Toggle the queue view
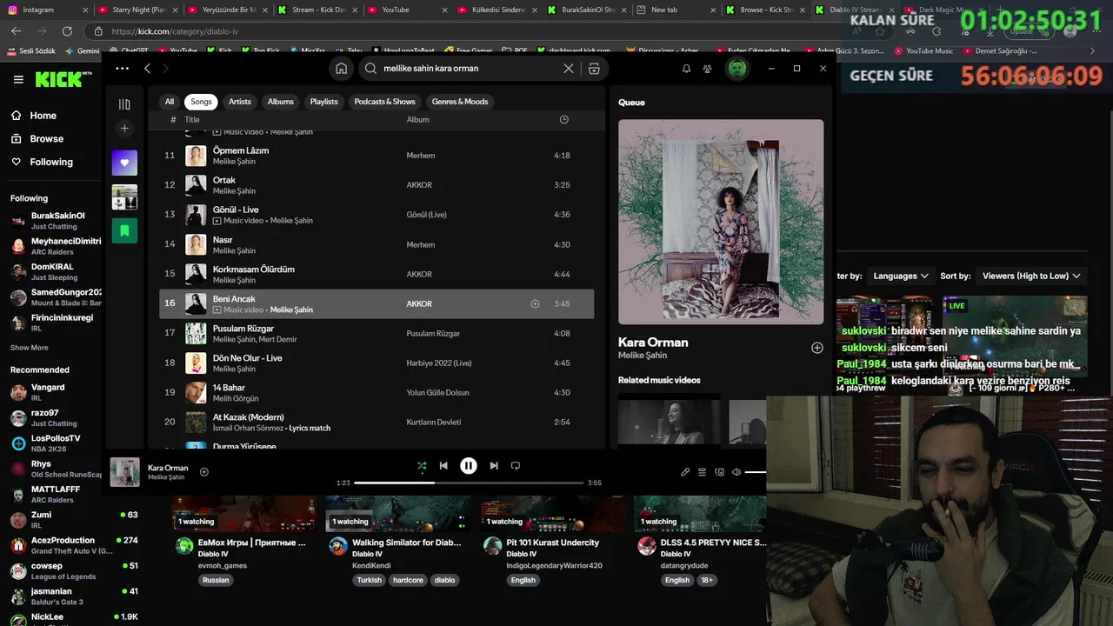The image size is (1113, 626). [703, 472]
